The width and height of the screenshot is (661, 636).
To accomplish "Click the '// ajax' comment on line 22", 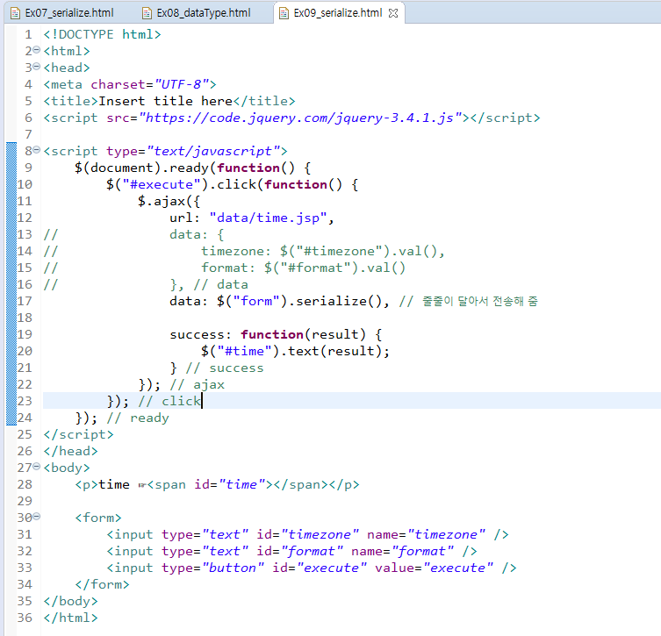I will tap(197, 384).
